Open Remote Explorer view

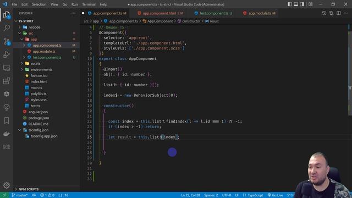[7, 68]
